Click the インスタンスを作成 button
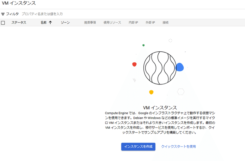Image resolution: width=245 pixels, height=161 pixels. (138, 147)
